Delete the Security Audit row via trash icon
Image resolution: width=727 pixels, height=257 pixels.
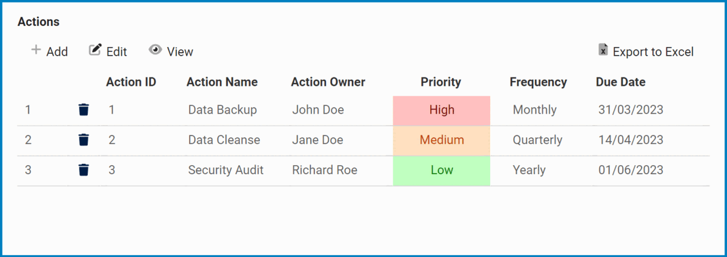point(84,170)
